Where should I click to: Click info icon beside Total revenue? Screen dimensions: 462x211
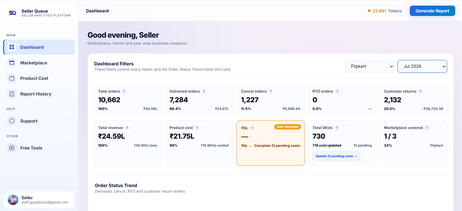(127, 128)
